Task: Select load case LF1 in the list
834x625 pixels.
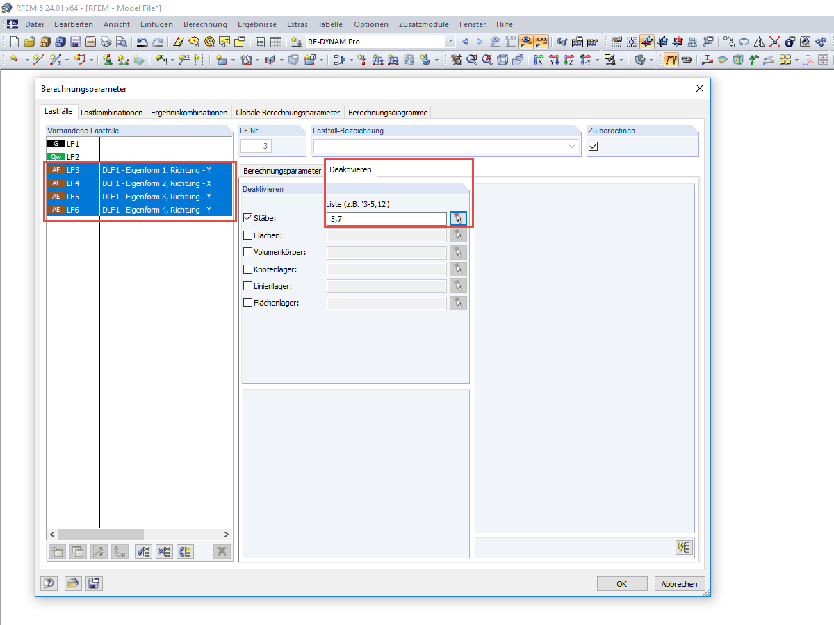Action: point(139,144)
